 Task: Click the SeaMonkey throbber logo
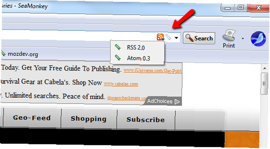coord(258,39)
